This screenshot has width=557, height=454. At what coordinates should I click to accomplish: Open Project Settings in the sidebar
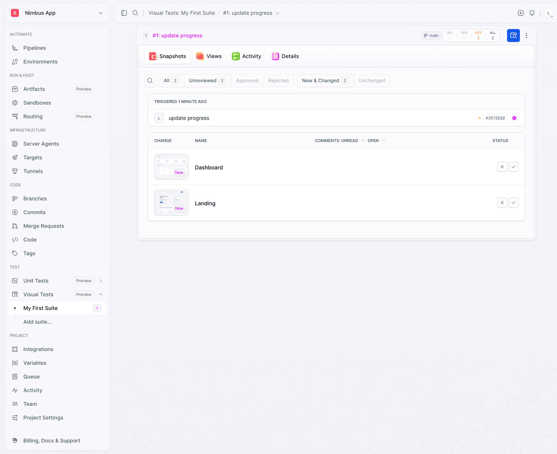click(57, 418)
